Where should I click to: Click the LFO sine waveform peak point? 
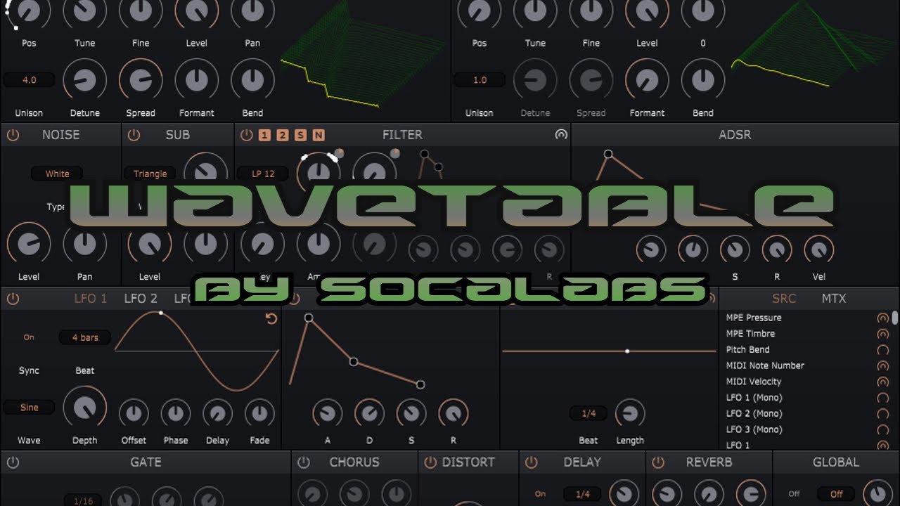(x=161, y=313)
